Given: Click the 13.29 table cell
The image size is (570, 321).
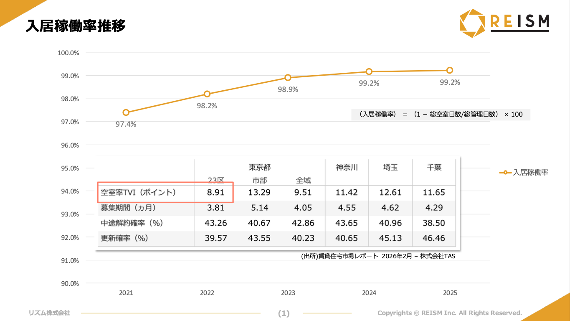Looking at the screenshot, I should (x=259, y=192).
